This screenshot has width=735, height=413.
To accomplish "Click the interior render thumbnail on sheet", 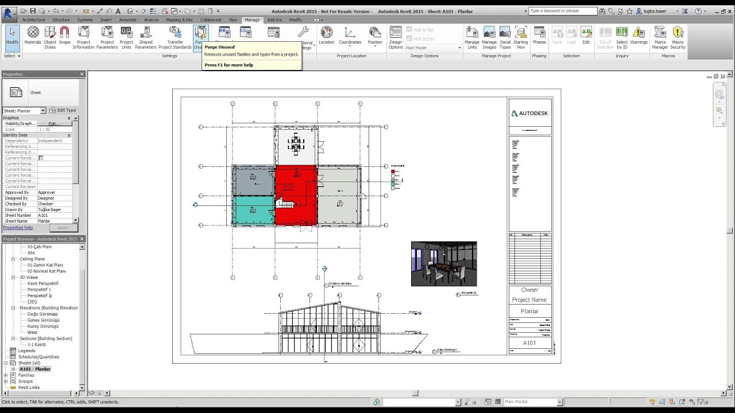I will click(444, 263).
